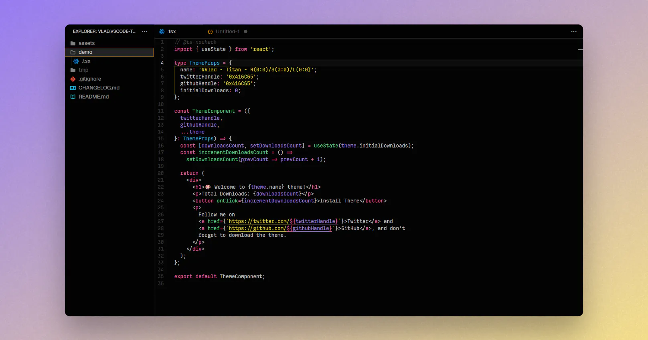Click the palette emoji in the h1 line
The width and height of the screenshot is (648, 340).
pos(208,187)
